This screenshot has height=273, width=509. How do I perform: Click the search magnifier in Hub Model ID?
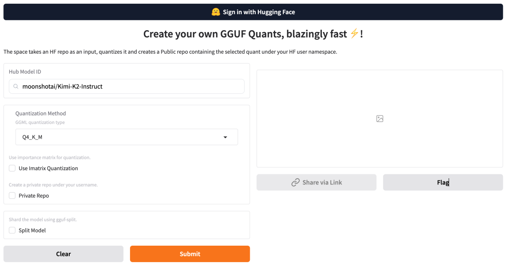click(x=16, y=86)
